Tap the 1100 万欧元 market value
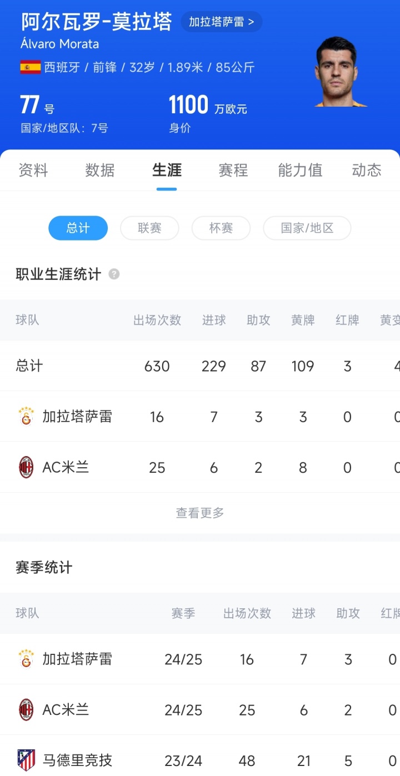Screen dimensions: 400x776 pyautogui.click(x=208, y=106)
